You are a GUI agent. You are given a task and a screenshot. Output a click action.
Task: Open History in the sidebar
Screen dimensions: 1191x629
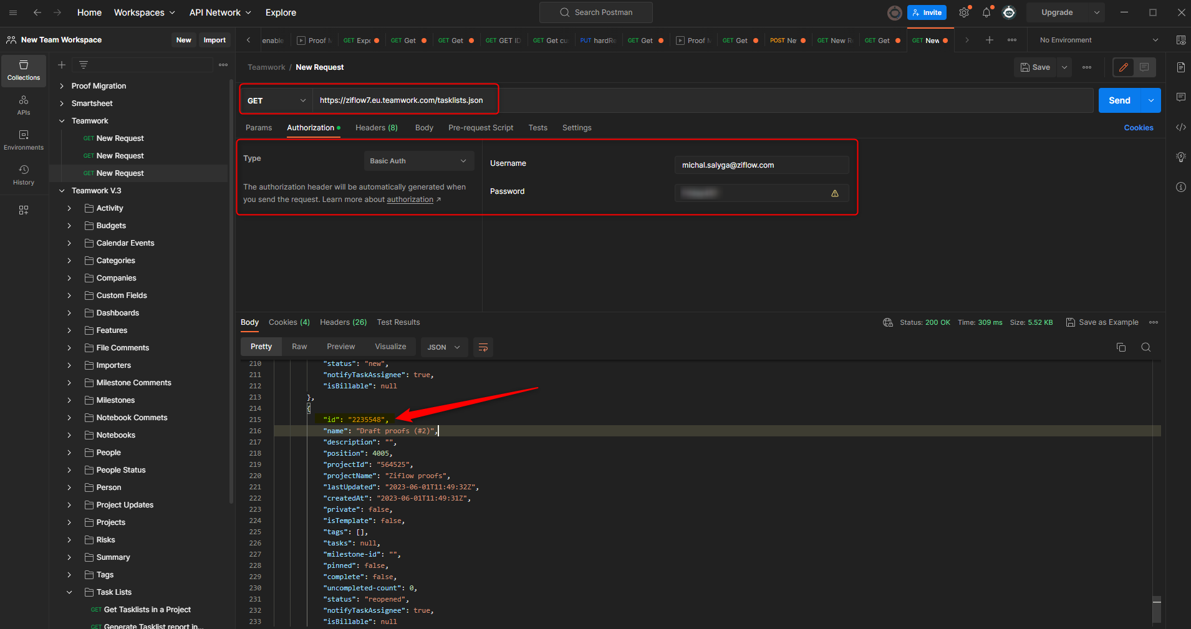click(x=24, y=175)
